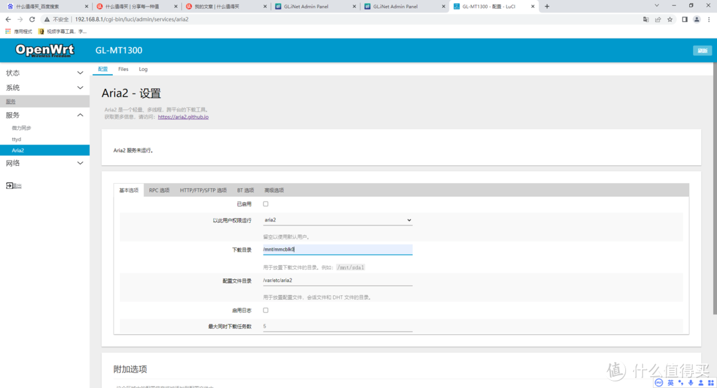Reload the page with browser refresh icon
The height and width of the screenshot is (388, 717).
click(32, 19)
